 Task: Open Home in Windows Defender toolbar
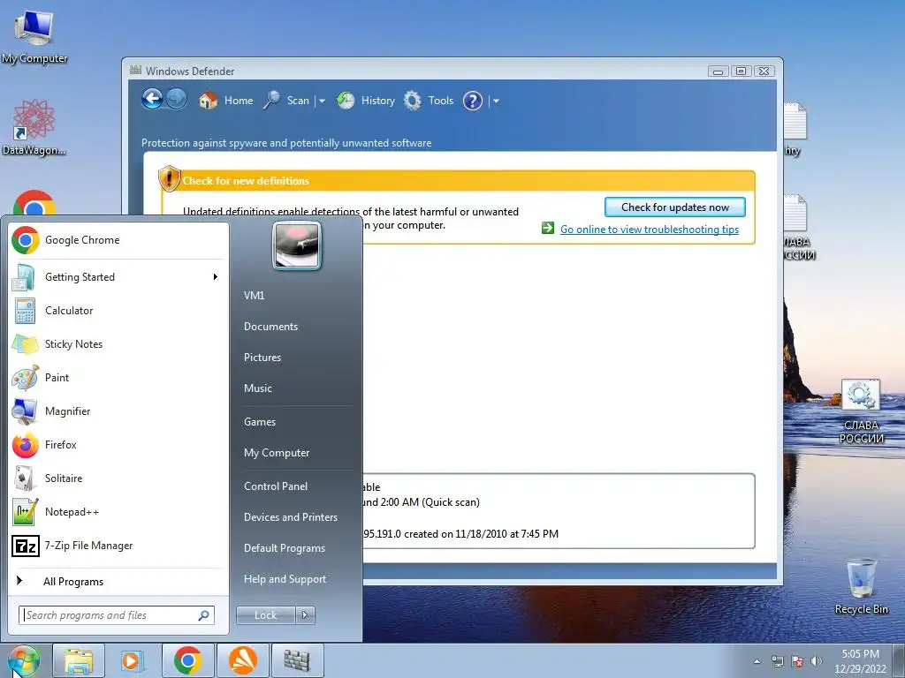click(x=225, y=101)
